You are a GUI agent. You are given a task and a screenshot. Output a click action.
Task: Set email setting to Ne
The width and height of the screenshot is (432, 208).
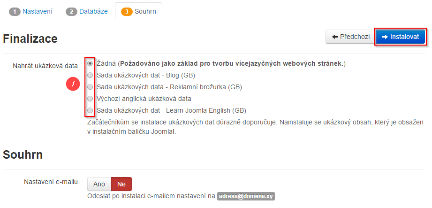click(x=121, y=184)
